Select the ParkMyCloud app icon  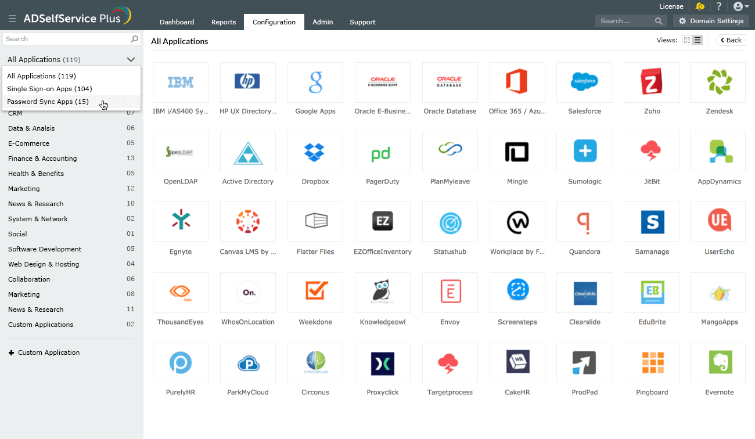(x=248, y=363)
